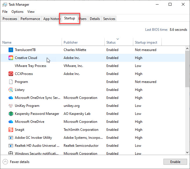
Task: Select the Creative Cloud icon
Action: point(11,58)
